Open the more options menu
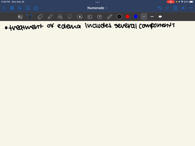The image size is (195, 146). (191, 8)
